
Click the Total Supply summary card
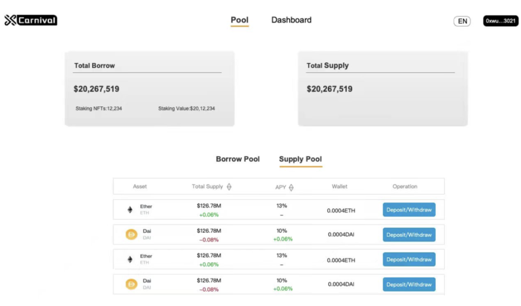tap(383, 89)
